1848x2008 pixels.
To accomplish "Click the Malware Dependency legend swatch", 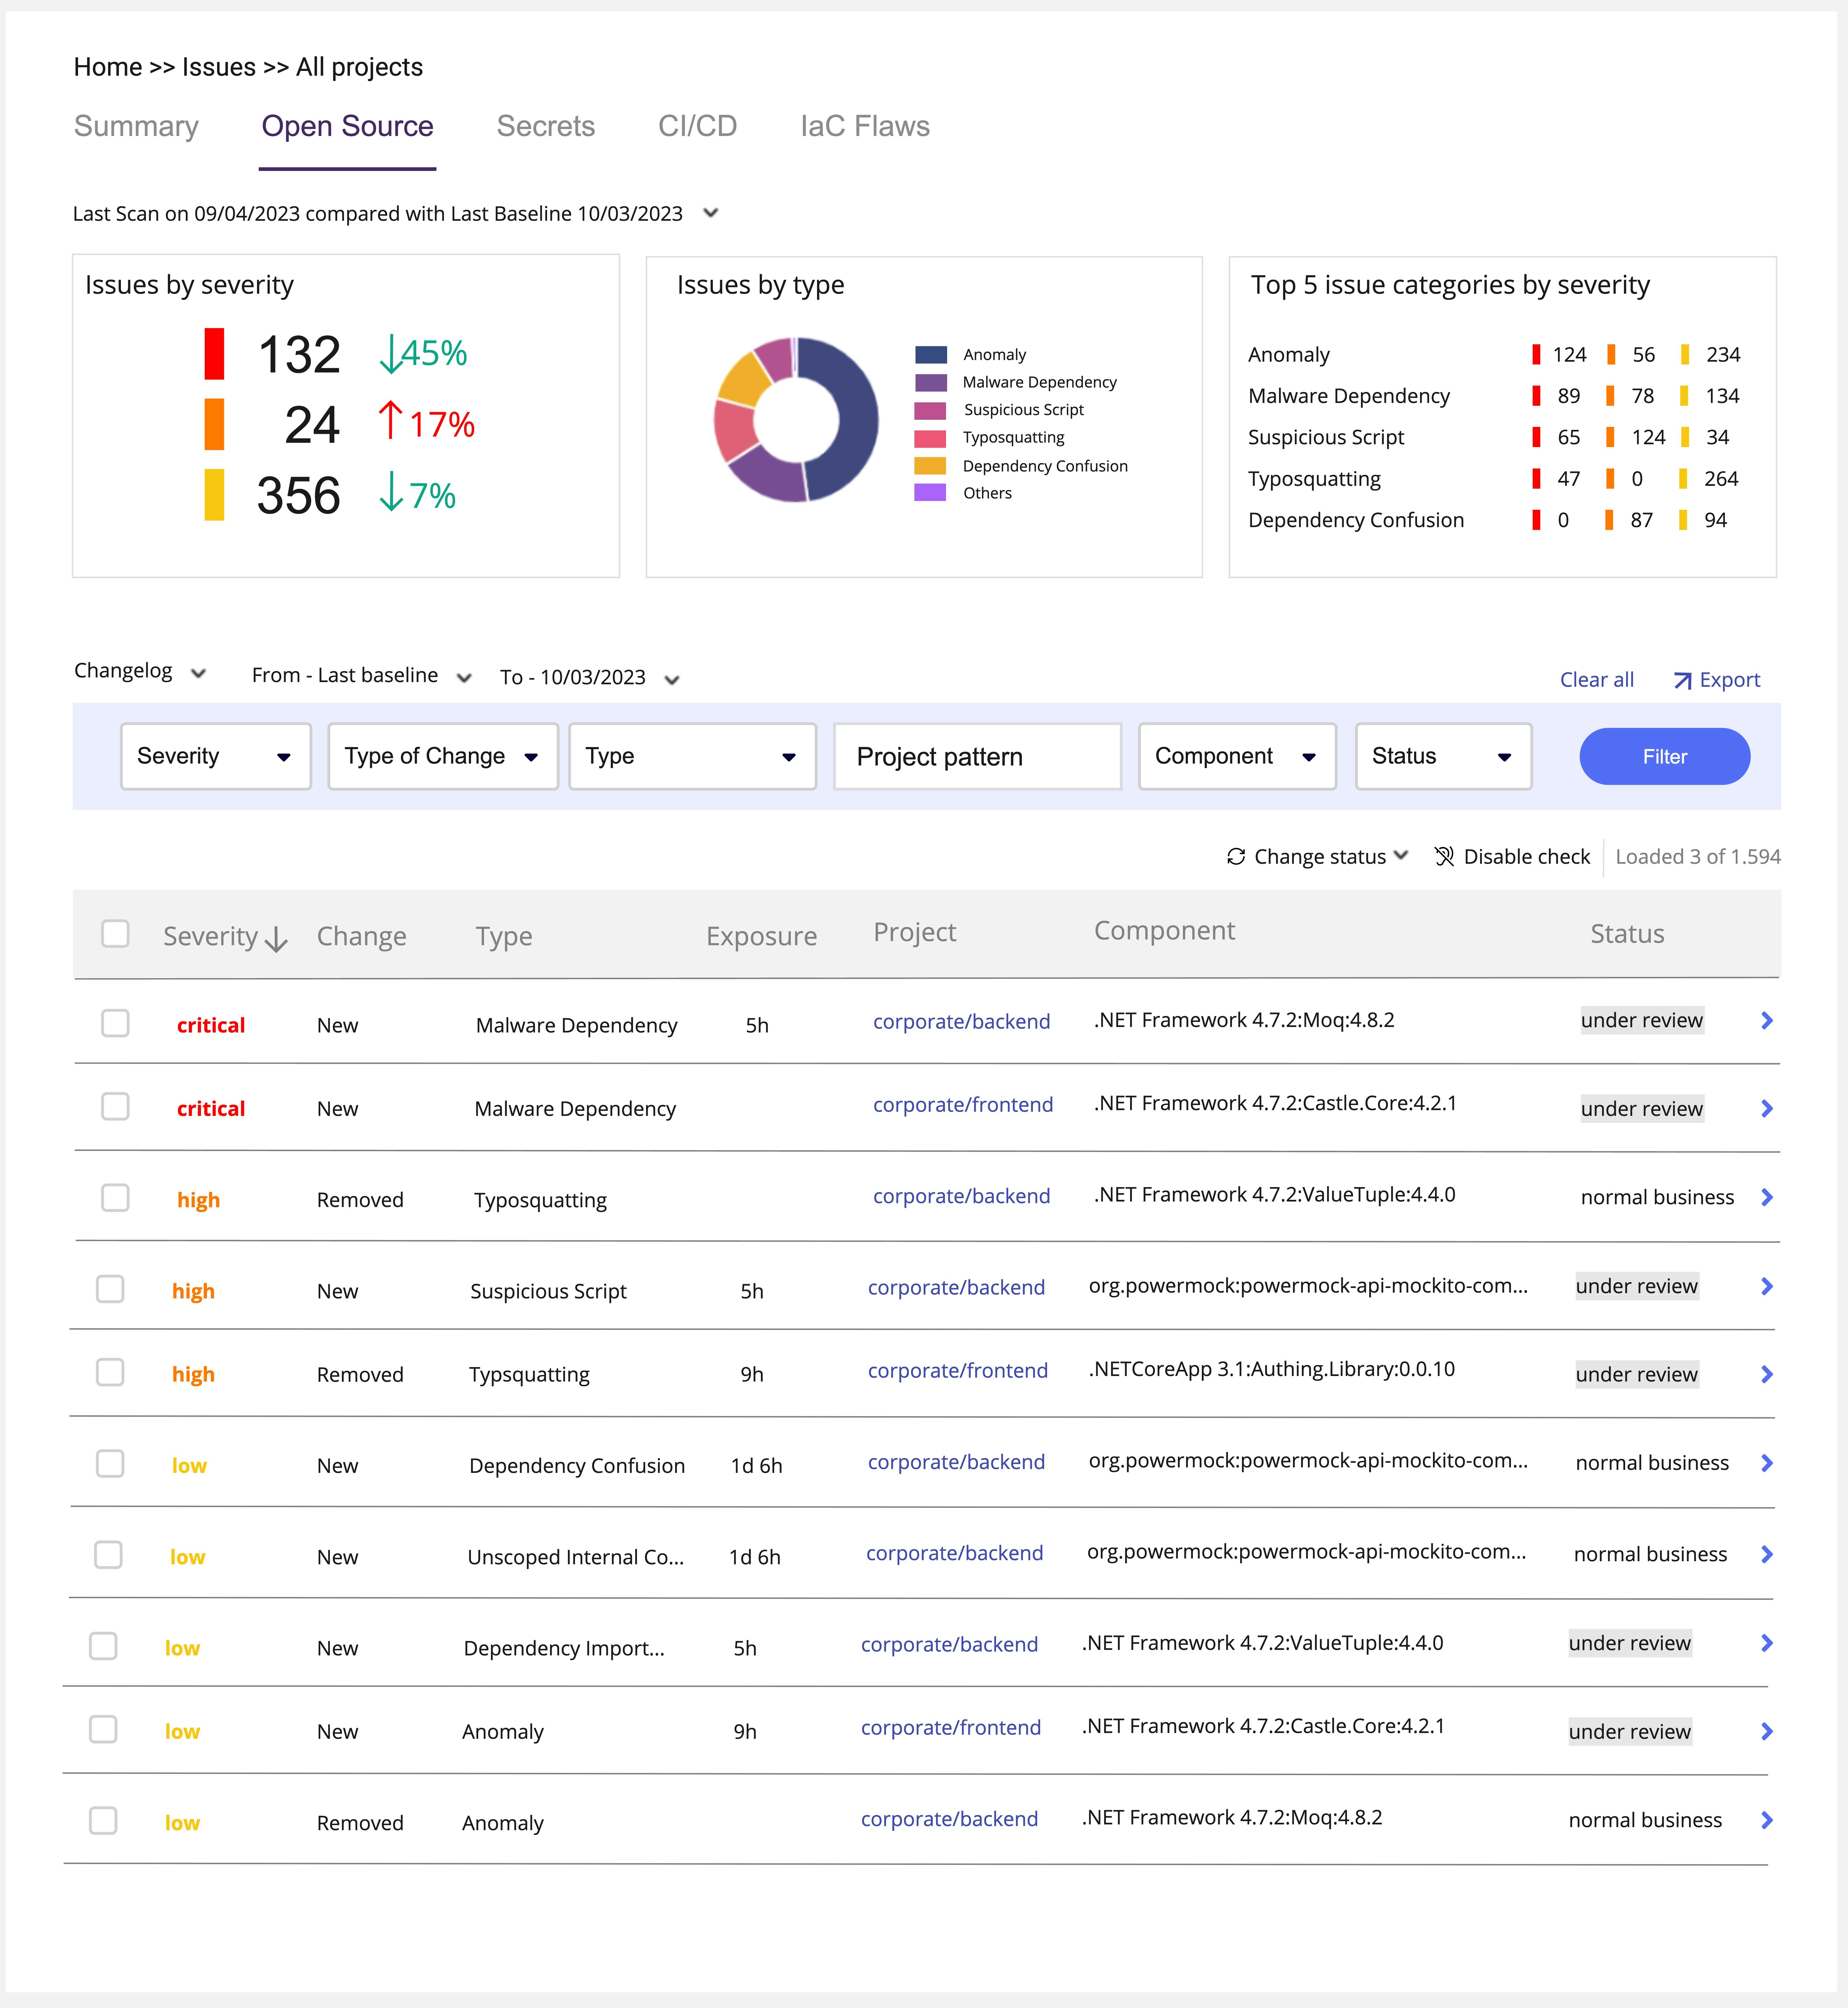I will point(931,382).
